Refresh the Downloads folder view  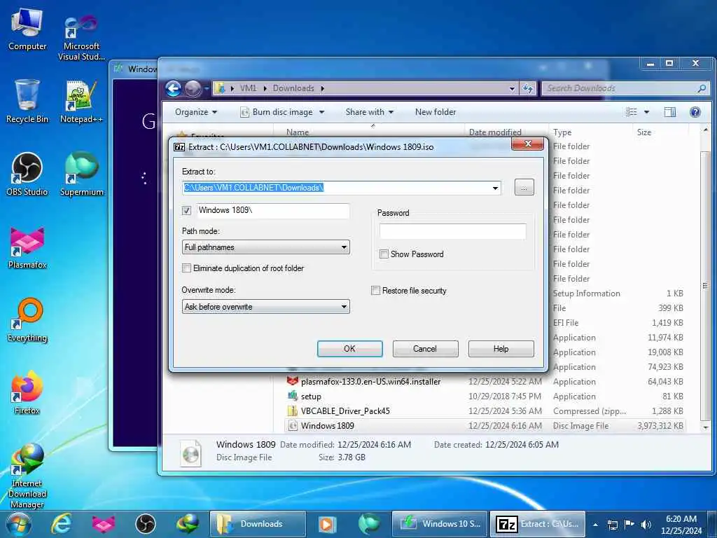pos(528,88)
